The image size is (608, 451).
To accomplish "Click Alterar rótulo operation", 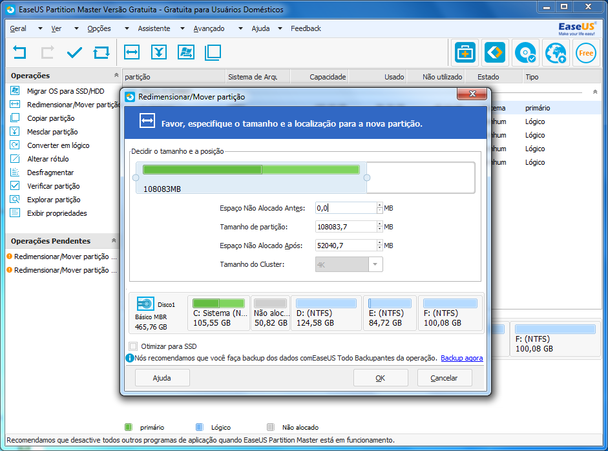I will tap(48, 159).
